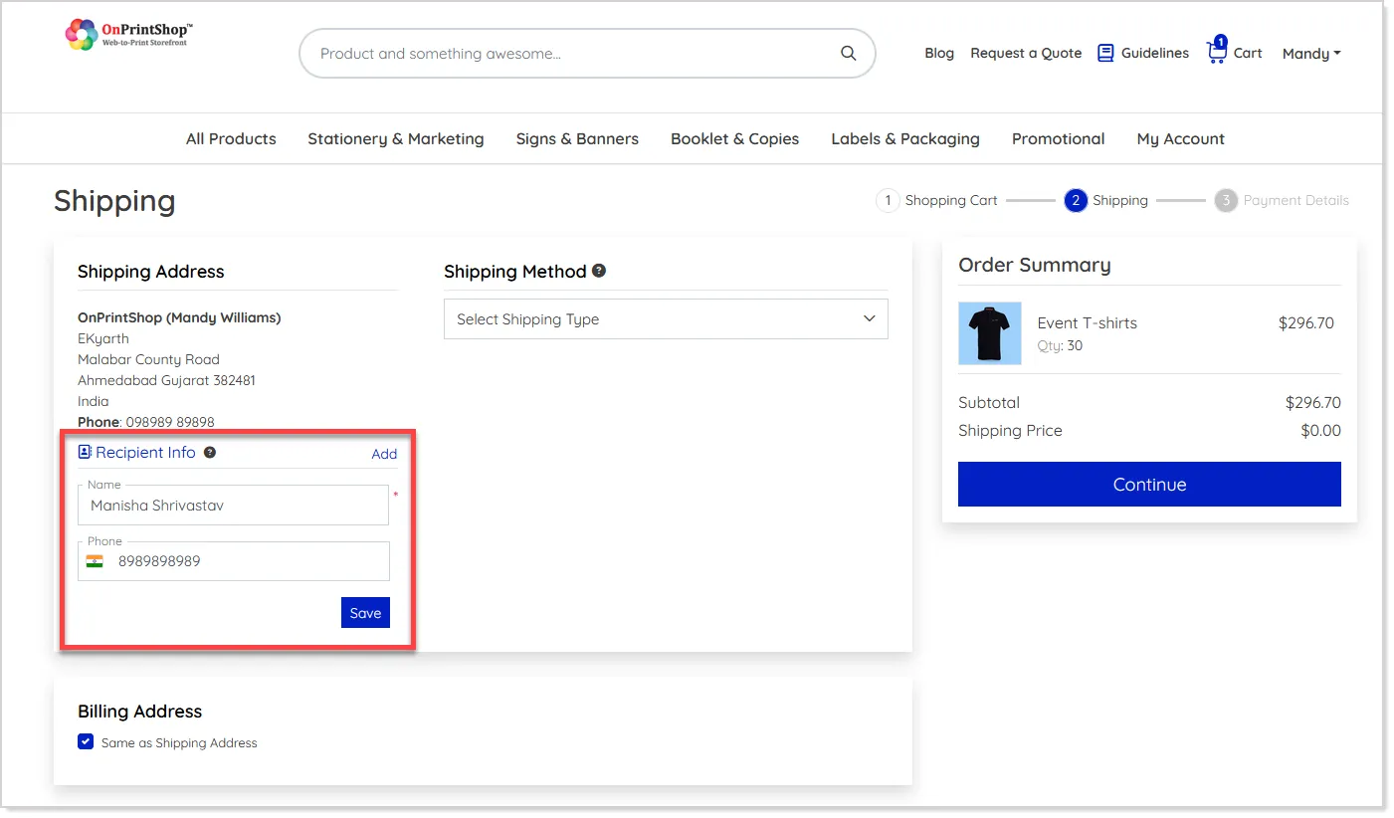
Task: Open the All Products menu
Action: click(231, 139)
